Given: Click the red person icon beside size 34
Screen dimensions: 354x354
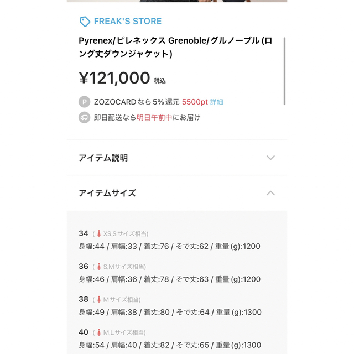Looking at the screenshot, I should click(98, 233).
